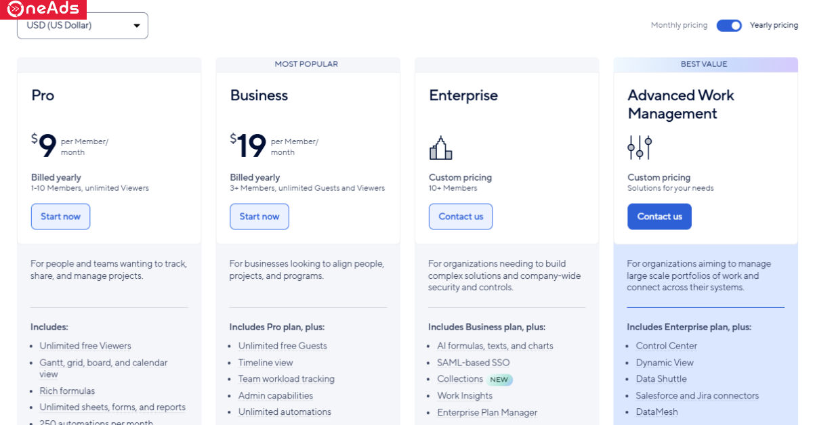
Task: Open the Timeline view feature link
Action: pyautogui.click(x=266, y=363)
